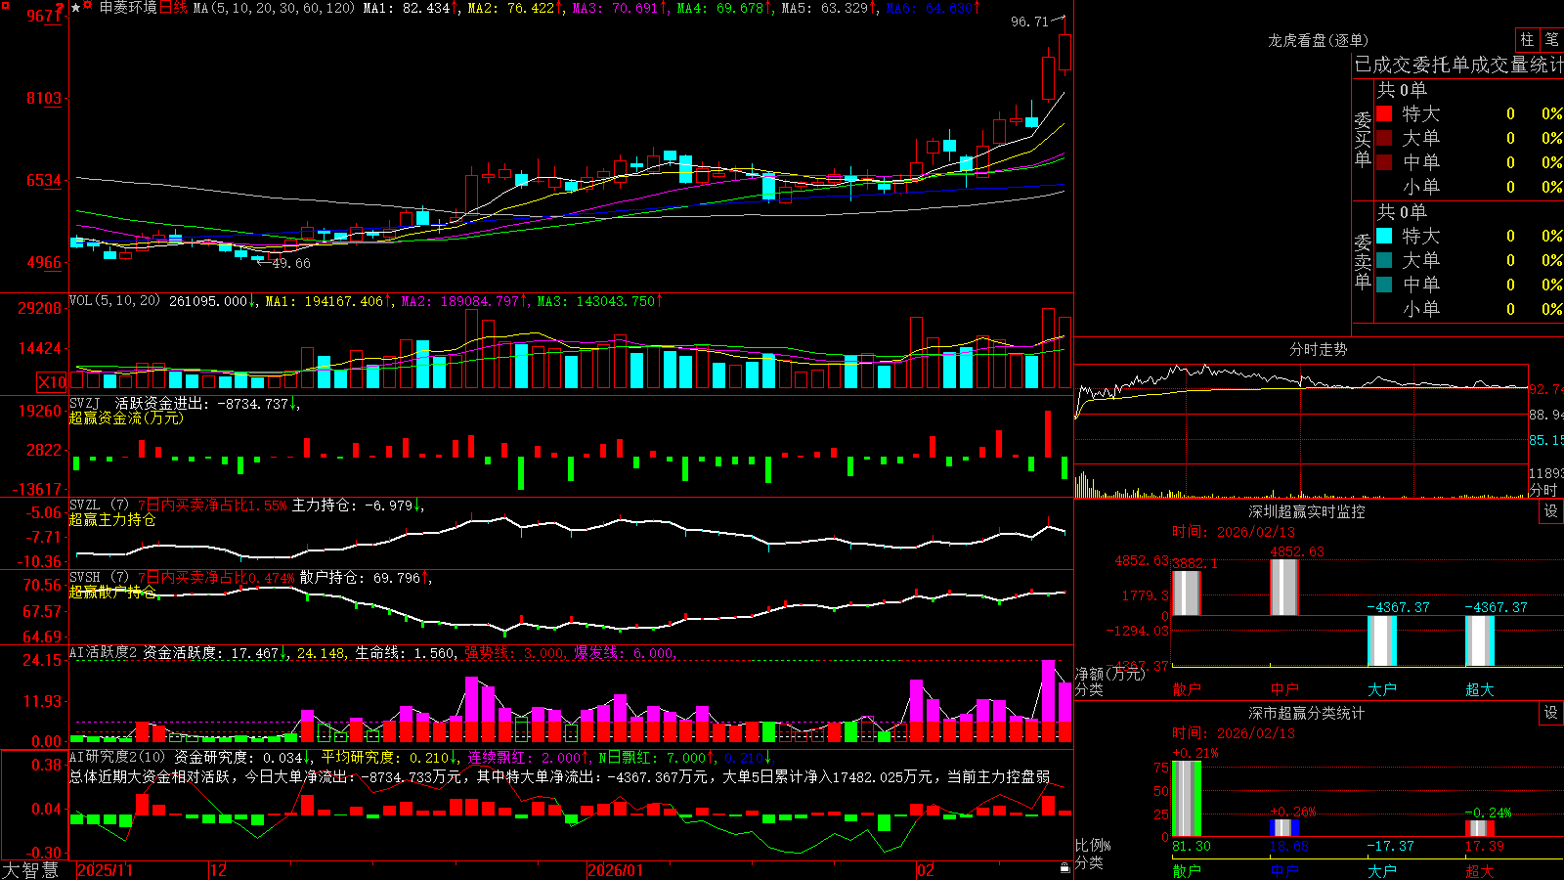Click the dark red 中单 buy-order swatch
The width and height of the screenshot is (1564, 880).
[x=1384, y=162]
